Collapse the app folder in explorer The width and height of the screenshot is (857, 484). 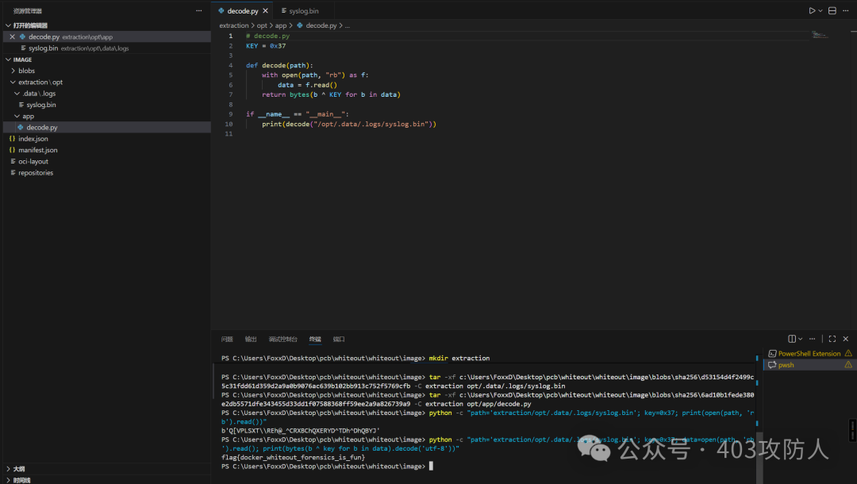28,116
